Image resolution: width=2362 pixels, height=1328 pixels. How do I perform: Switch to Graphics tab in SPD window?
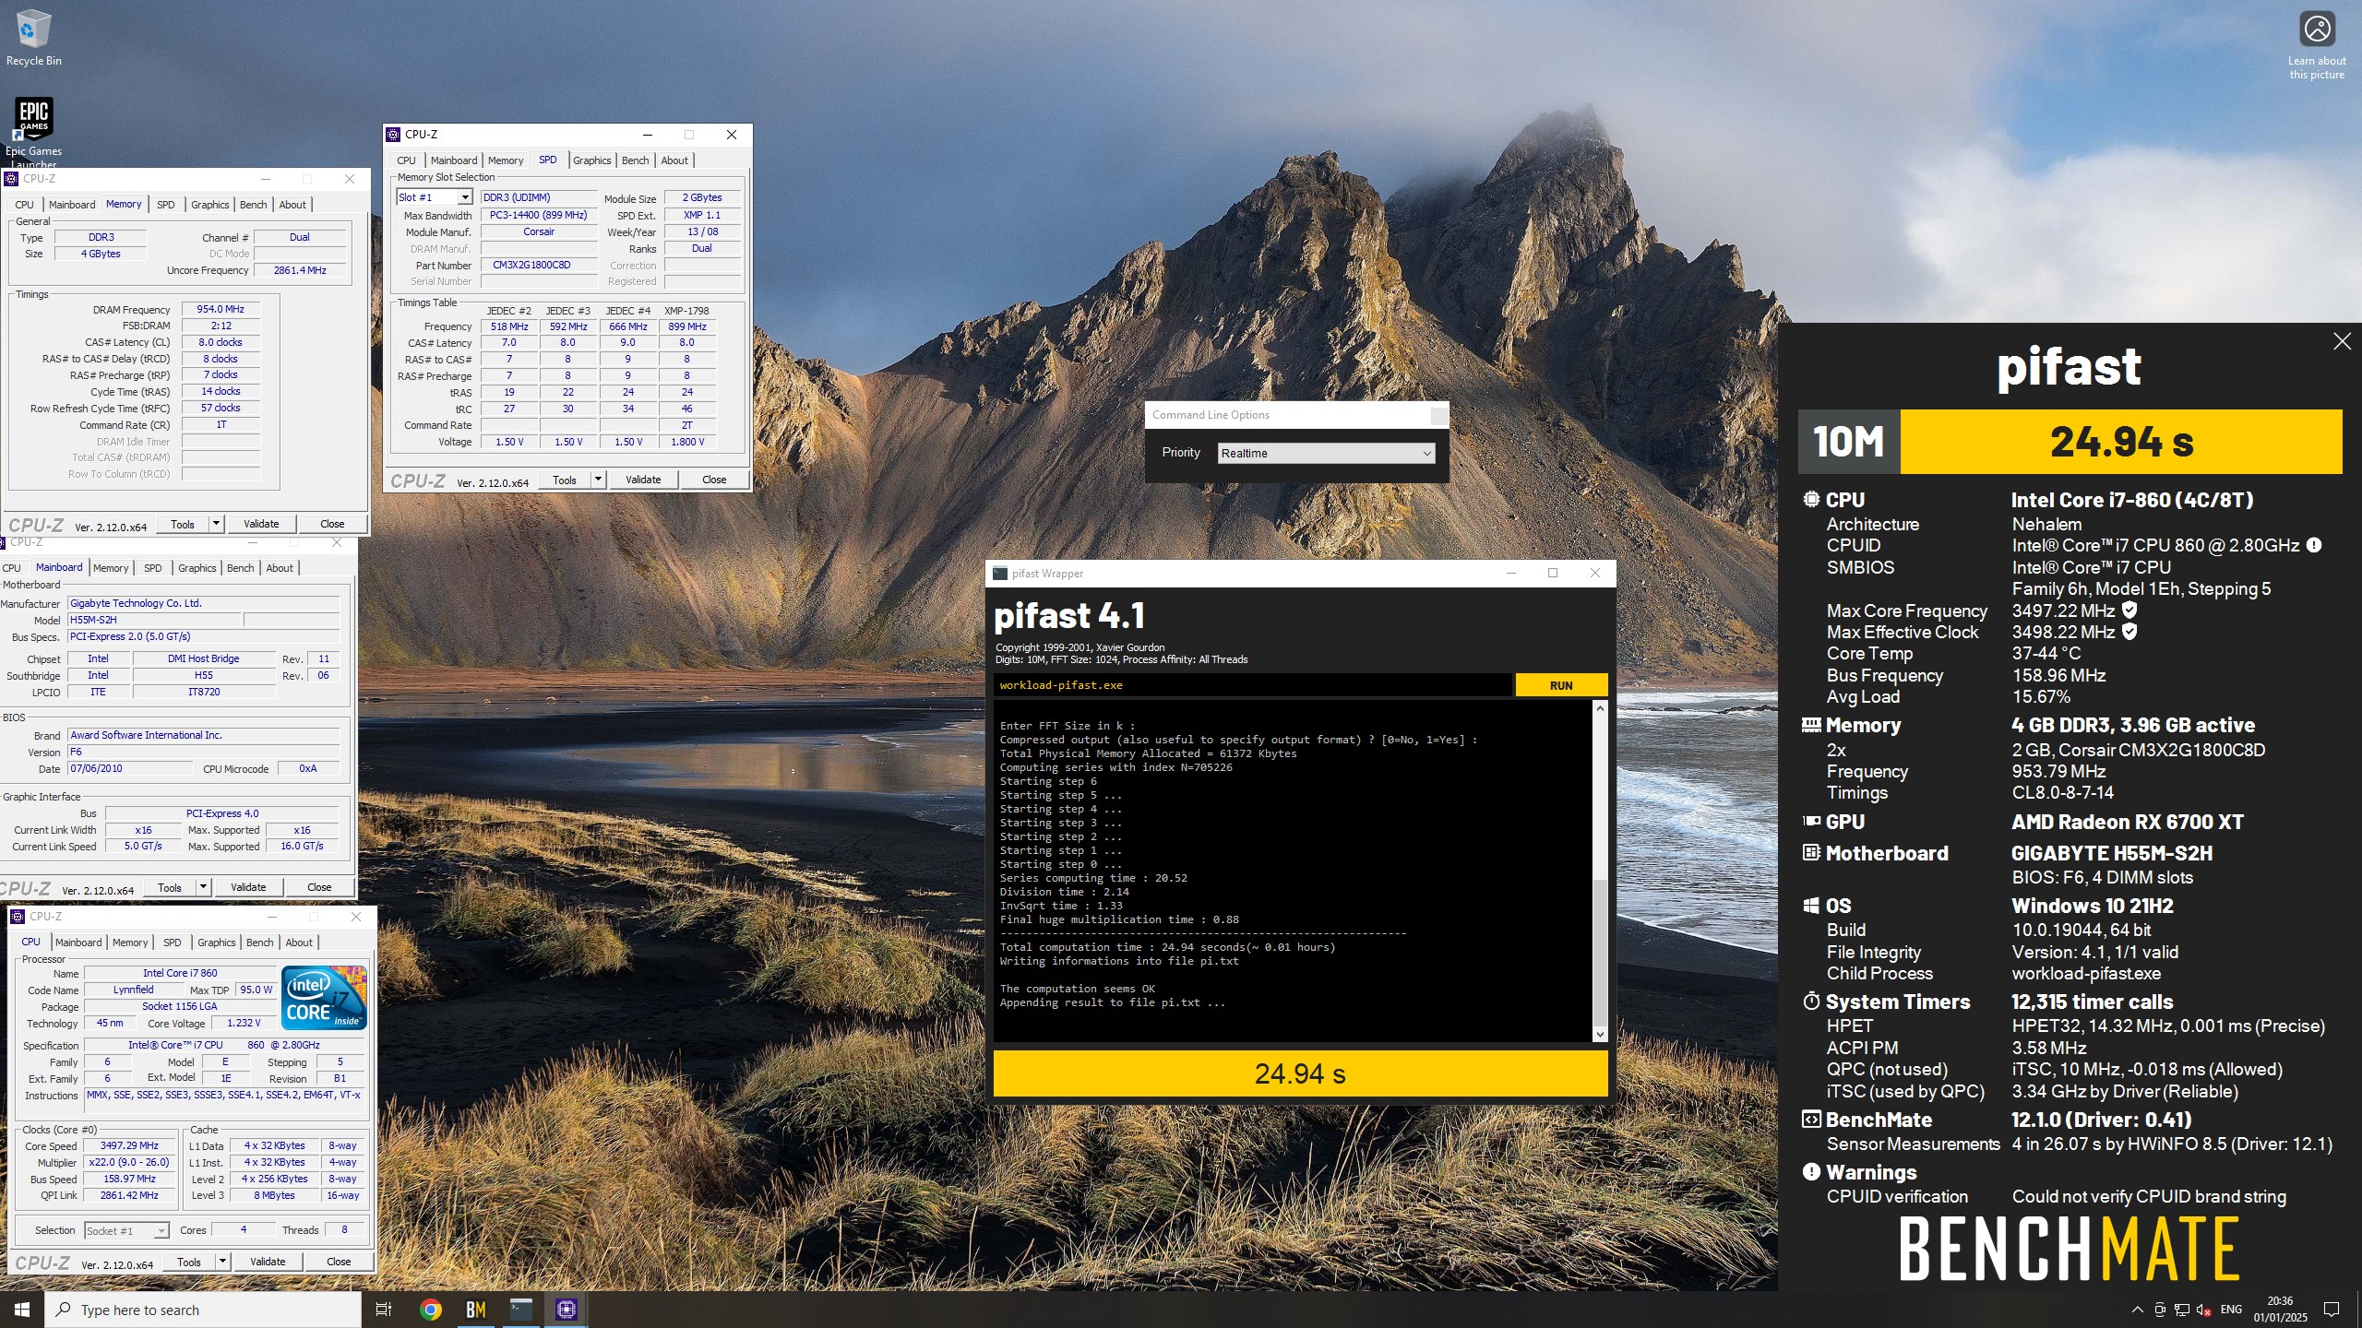click(x=591, y=160)
